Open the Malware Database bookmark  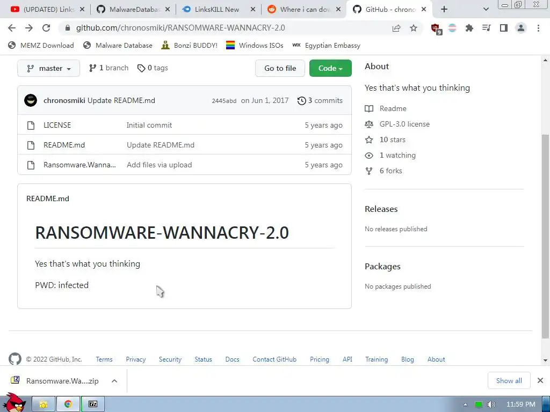click(x=118, y=45)
